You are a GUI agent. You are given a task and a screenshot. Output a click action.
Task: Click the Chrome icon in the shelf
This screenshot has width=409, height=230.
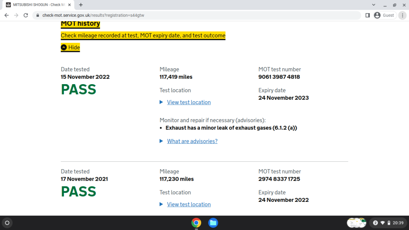[x=196, y=223]
